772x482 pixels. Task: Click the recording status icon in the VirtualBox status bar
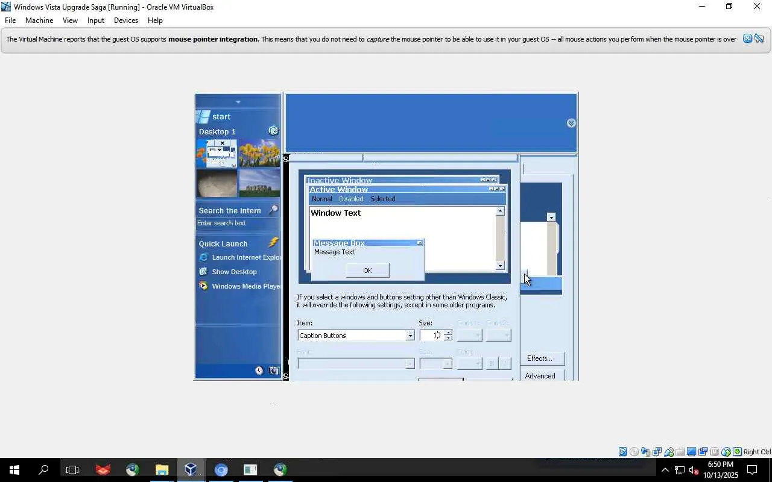[x=703, y=452]
